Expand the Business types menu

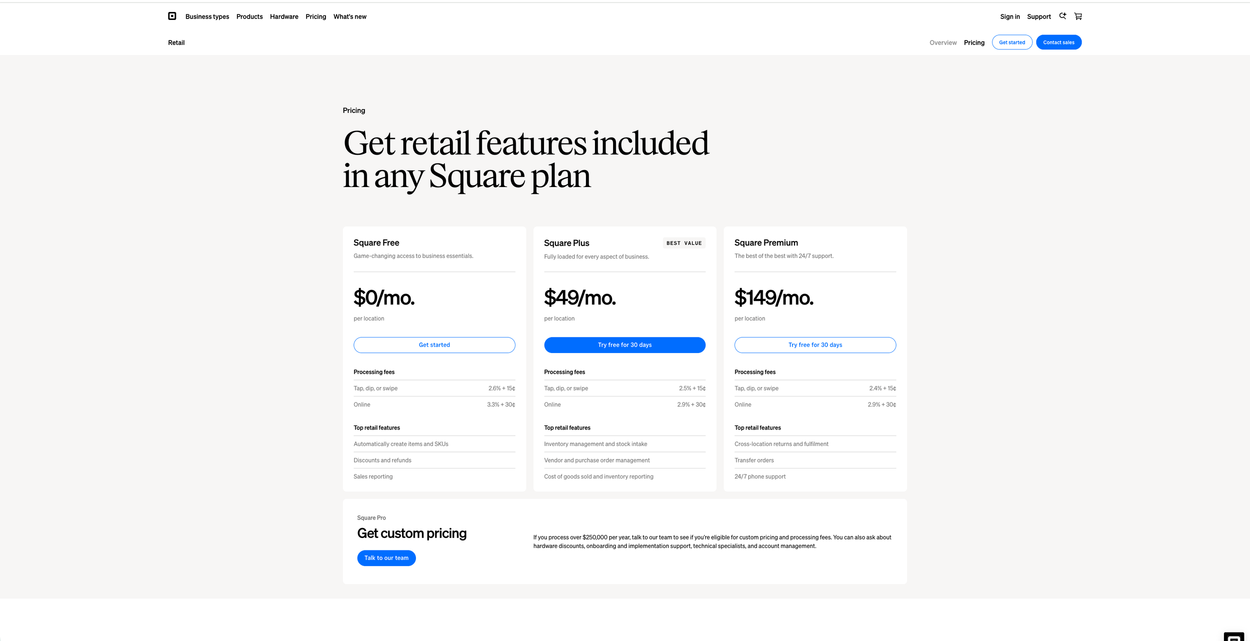pos(207,16)
